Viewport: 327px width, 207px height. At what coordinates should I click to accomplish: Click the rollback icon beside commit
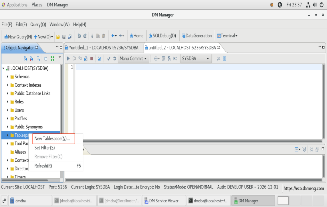(115, 59)
